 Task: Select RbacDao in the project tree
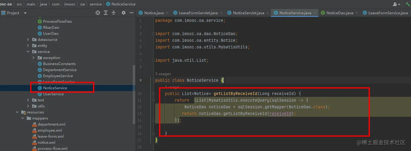tap(51, 28)
